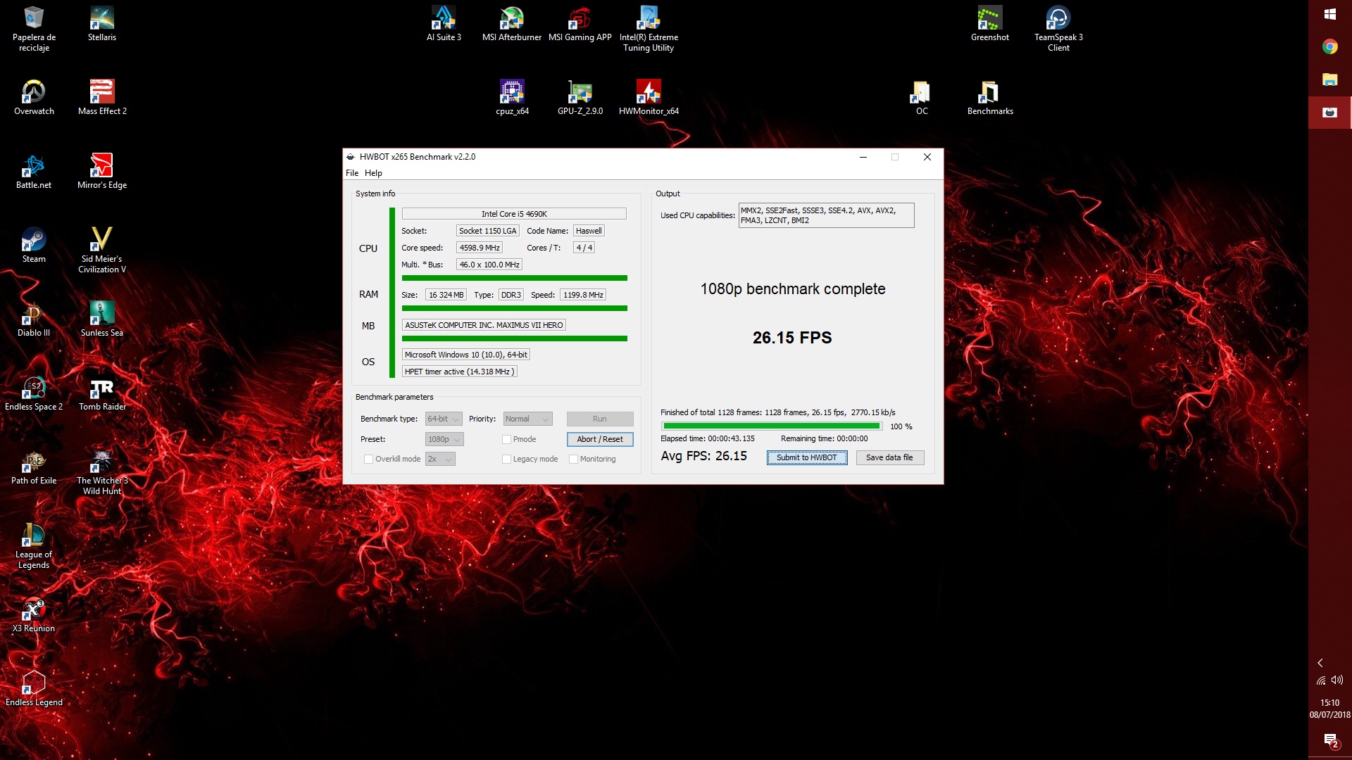Click the HPET timer active field
1352x760 pixels.
click(458, 372)
